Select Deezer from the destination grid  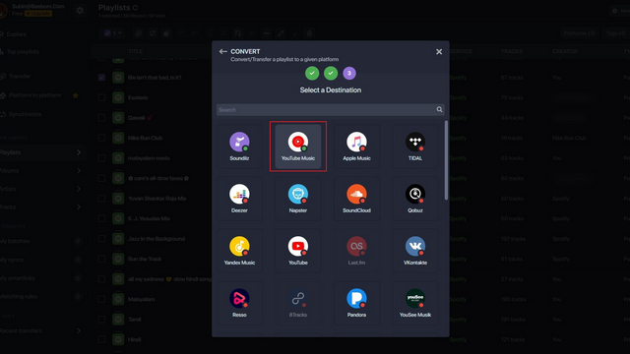[239, 199]
